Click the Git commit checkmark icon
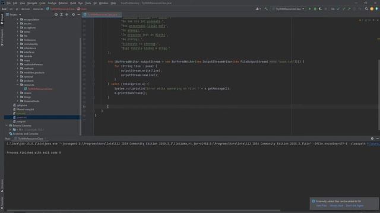The image size is (380, 213). click(344, 9)
